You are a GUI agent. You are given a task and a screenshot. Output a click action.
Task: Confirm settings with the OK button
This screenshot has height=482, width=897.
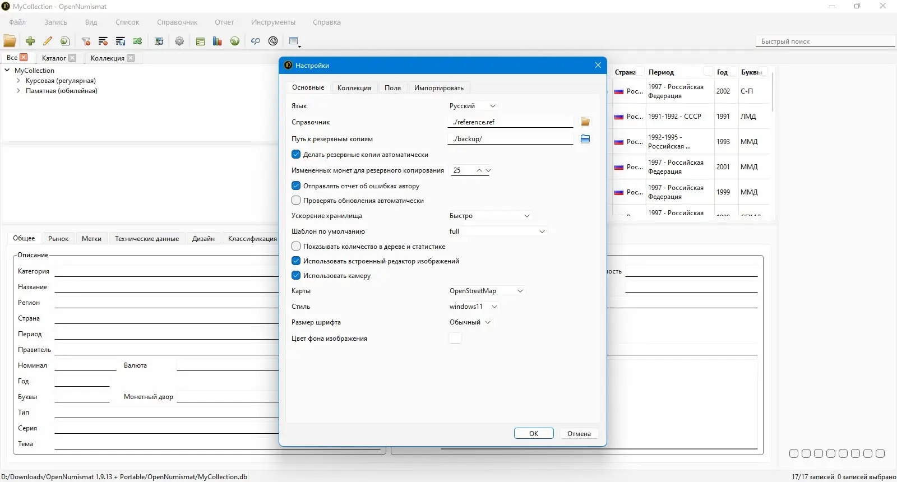point(534,433)
